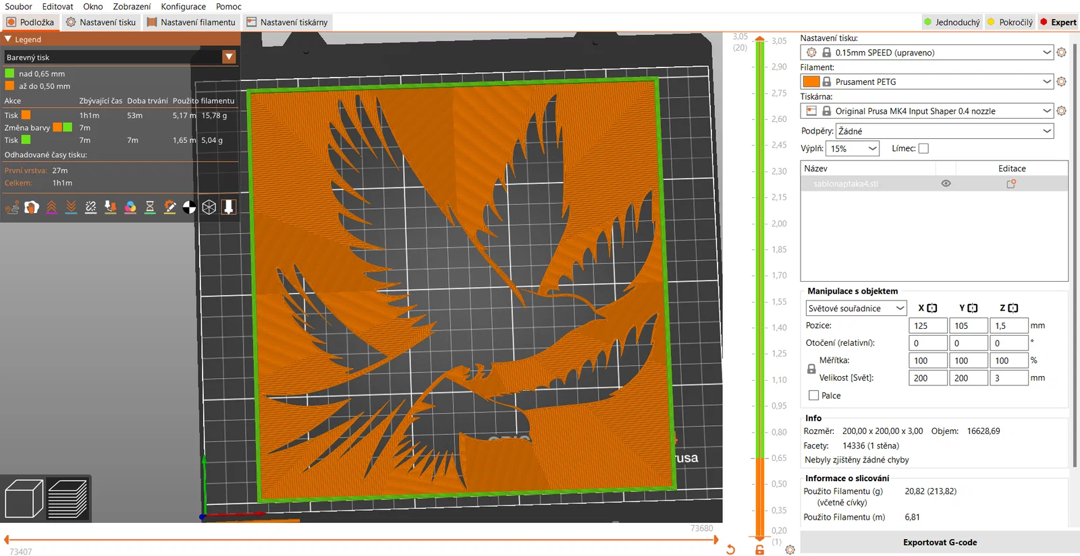Open the Konfigurace menu

pyautogui.click(x=184, y=7)
